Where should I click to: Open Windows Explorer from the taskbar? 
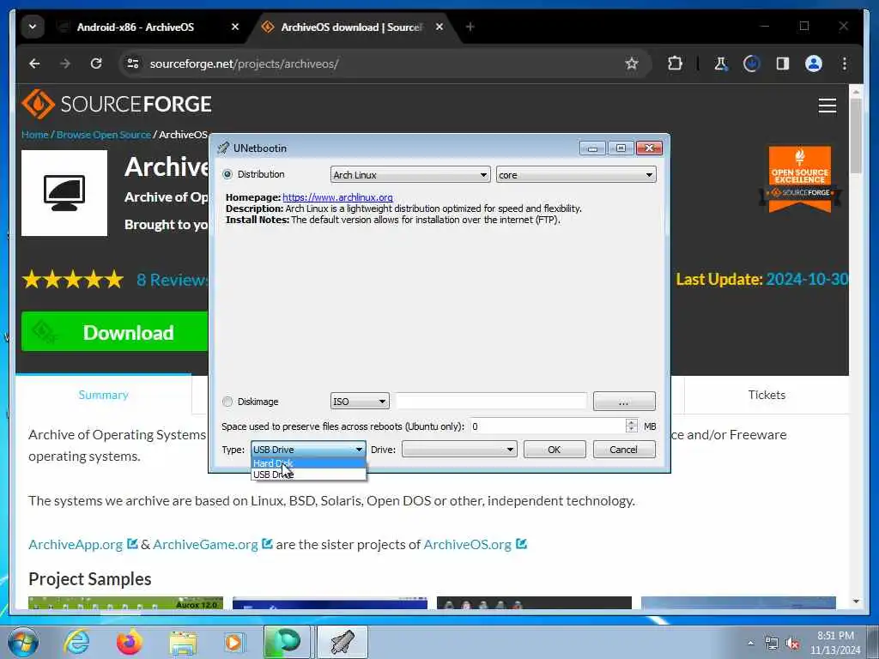[184, 642]
